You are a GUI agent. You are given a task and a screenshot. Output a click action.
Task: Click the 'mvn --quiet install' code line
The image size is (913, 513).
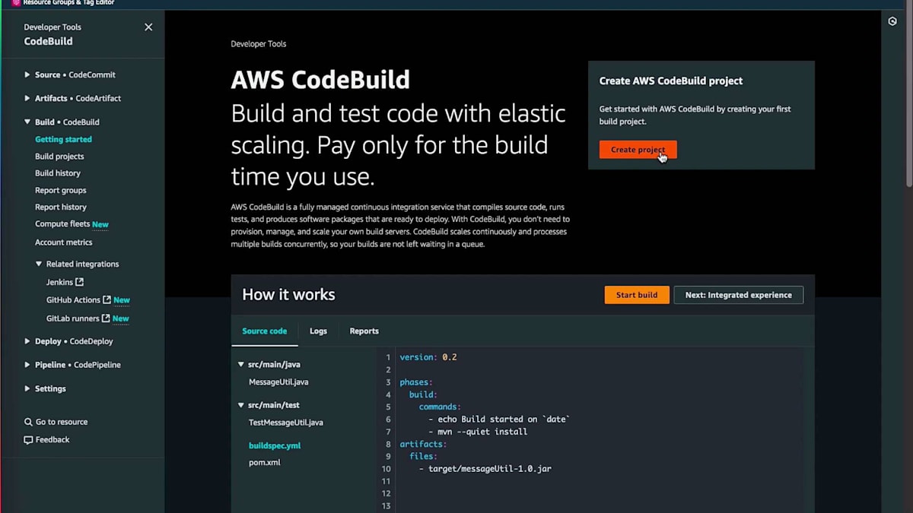[x=478, y=432]
